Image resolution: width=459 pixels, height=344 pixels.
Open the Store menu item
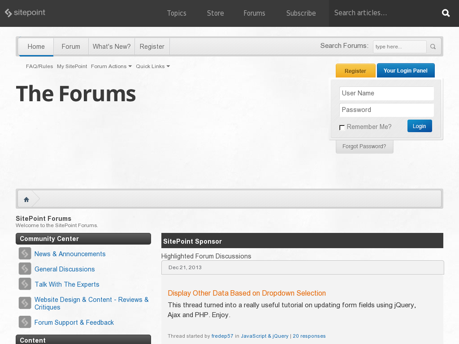[216, 13]
